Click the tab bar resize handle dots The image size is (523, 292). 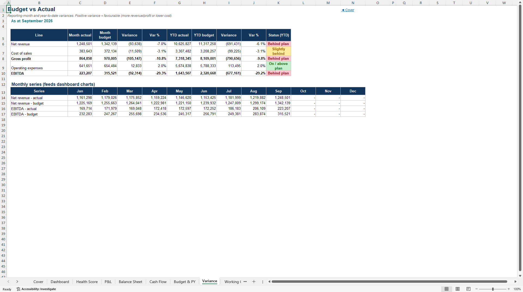pos(263,282)
